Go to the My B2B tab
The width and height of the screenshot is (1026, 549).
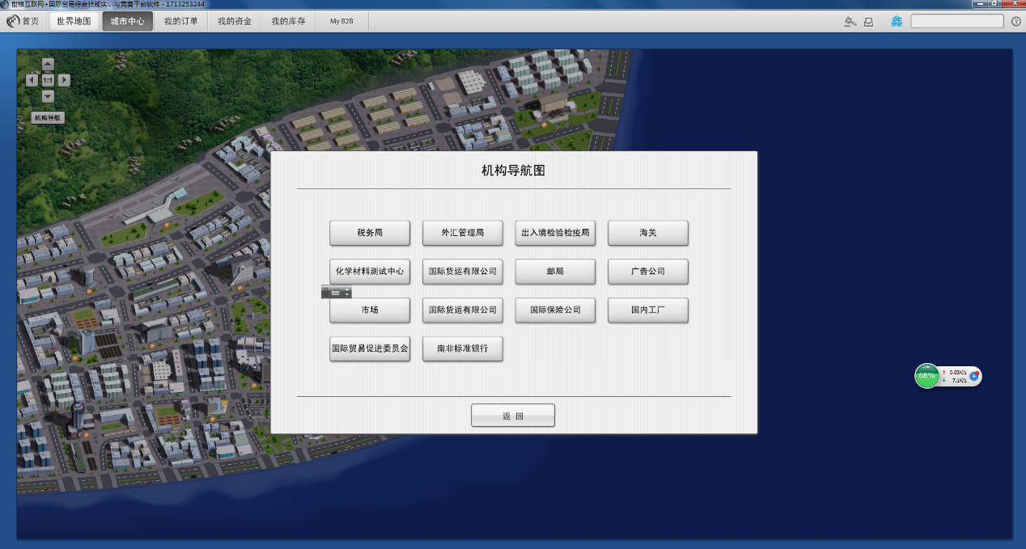[x=341, y=21]
